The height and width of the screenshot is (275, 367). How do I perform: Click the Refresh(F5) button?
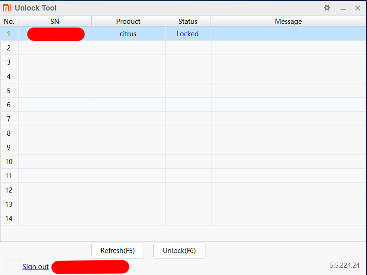[117, 250]
